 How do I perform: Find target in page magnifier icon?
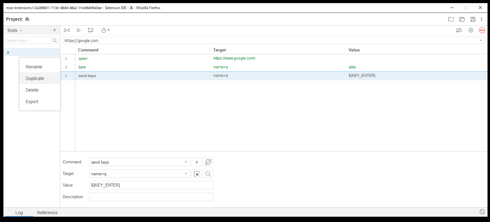pos(208,174)
